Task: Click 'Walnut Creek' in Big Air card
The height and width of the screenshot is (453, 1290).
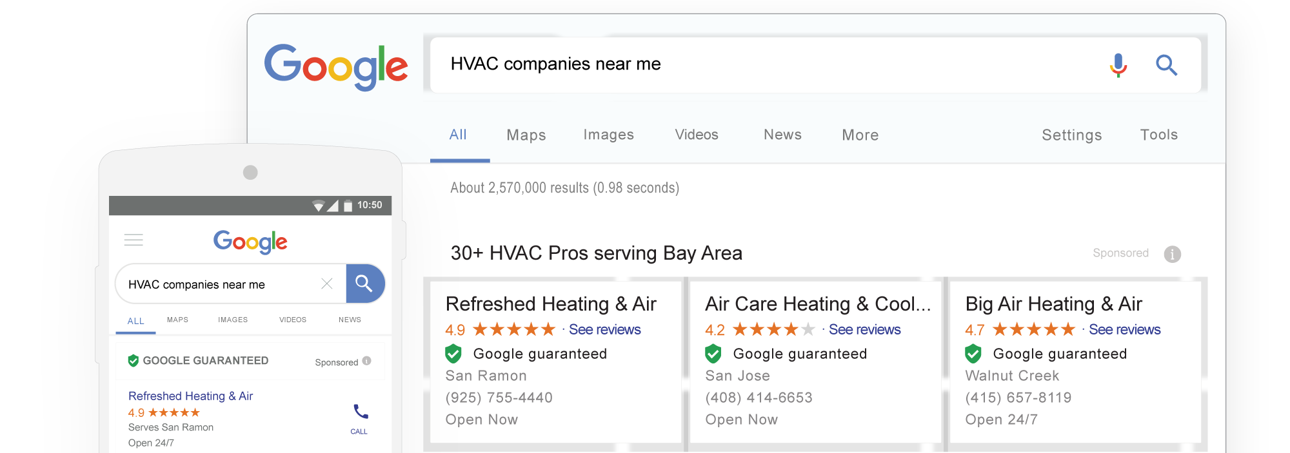Action: click(1011, 376)
